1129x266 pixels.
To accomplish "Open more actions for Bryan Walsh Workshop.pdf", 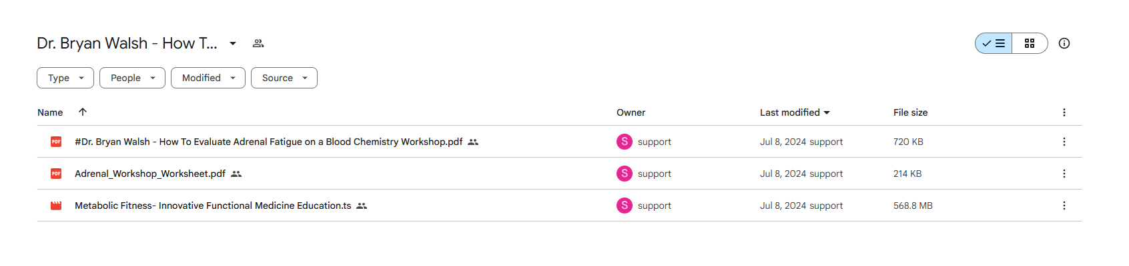I will [1064, 142].
